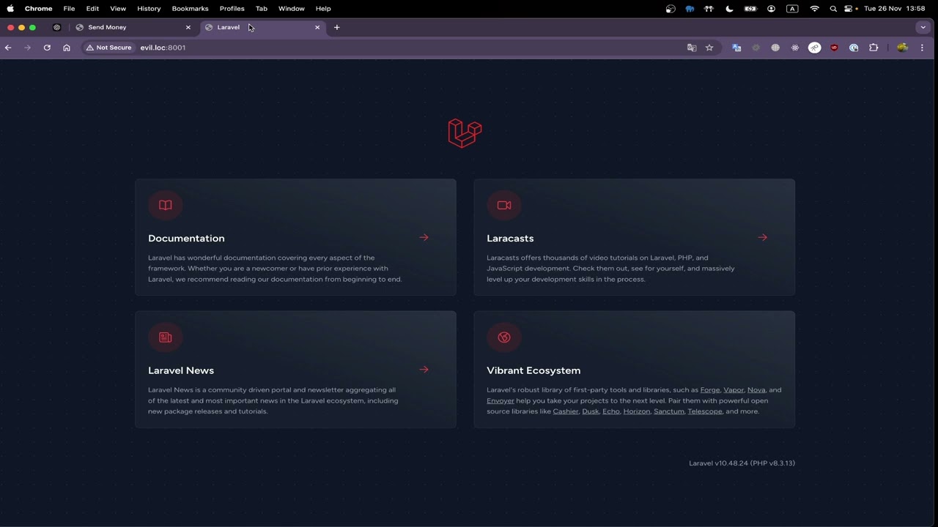Image resolution: width=938 pixels, height=527 pixels.
Task: Open the browser home page icon
Action: [67, 48]
